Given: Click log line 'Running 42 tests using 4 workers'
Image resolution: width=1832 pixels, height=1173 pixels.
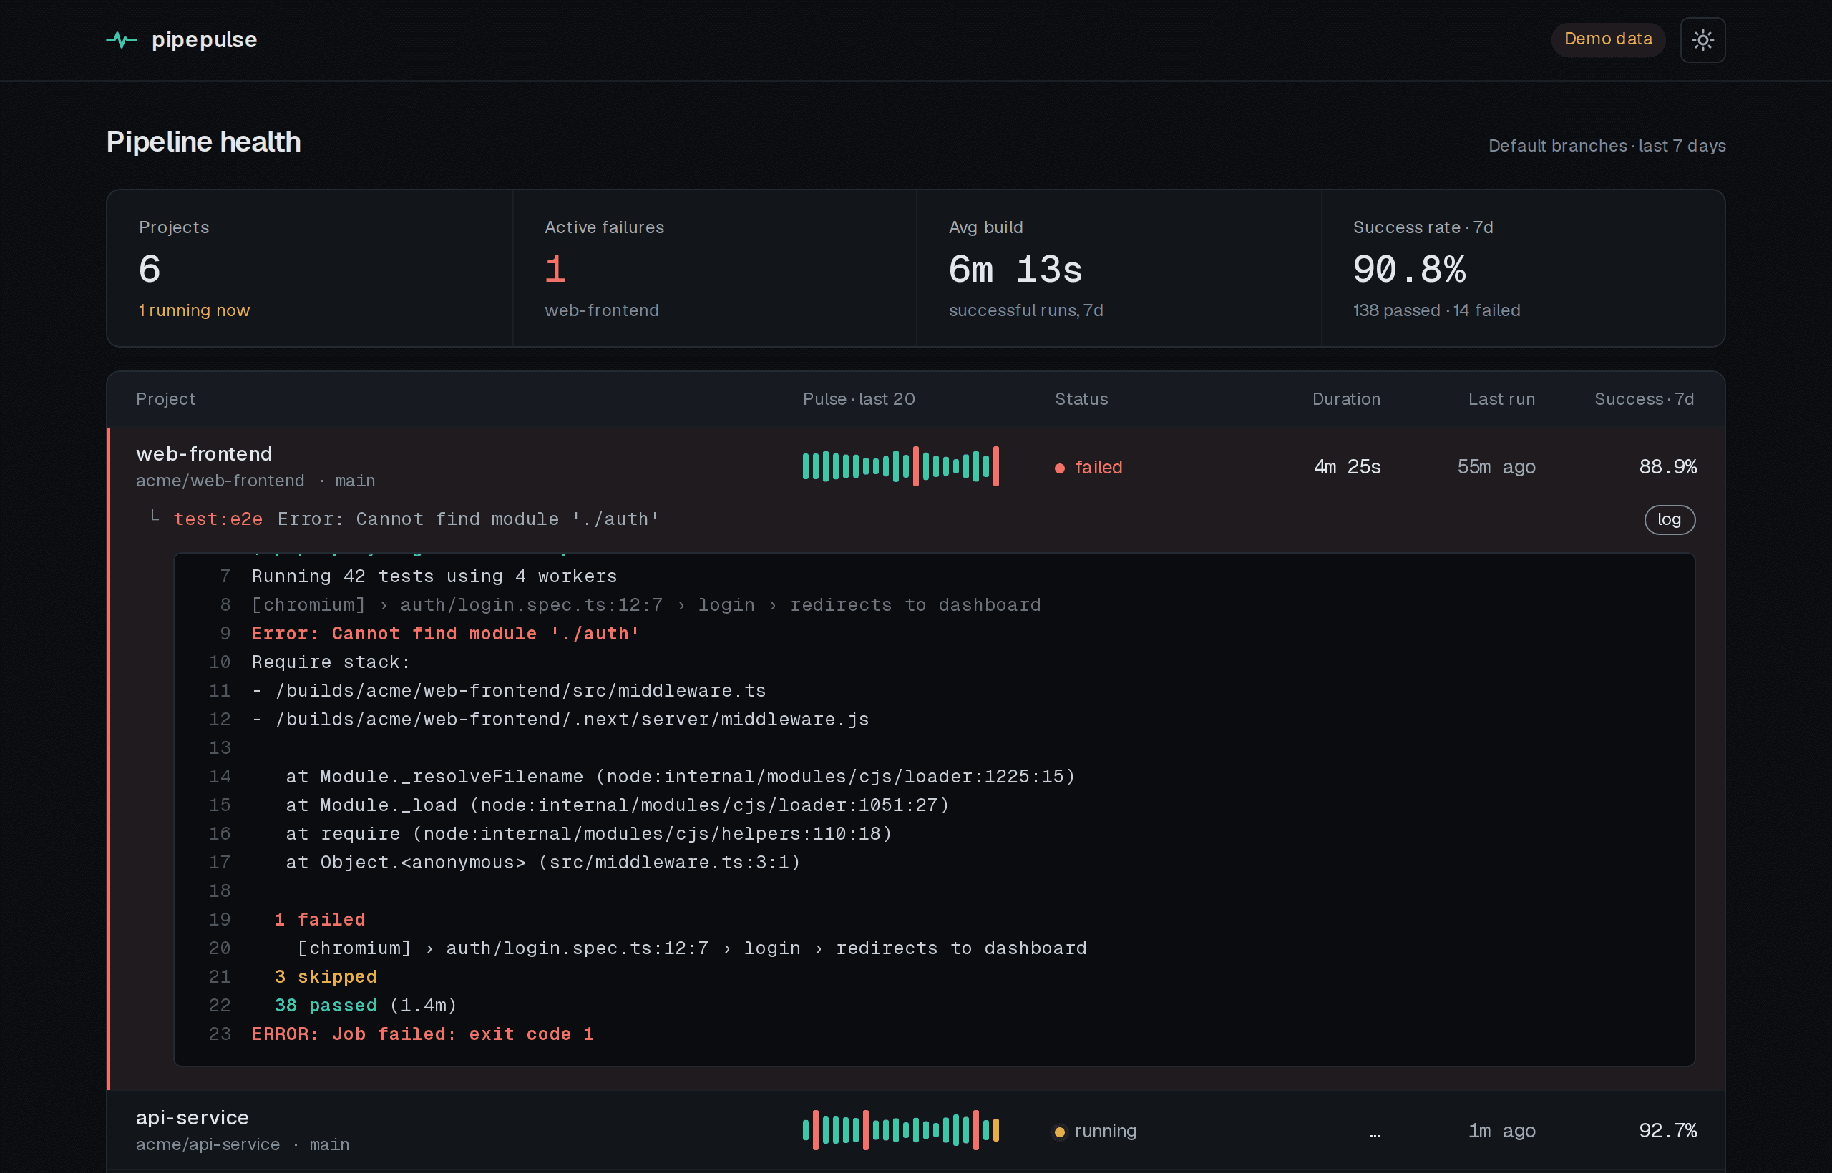Looking at the screenshot, I should tap(434, 576).
